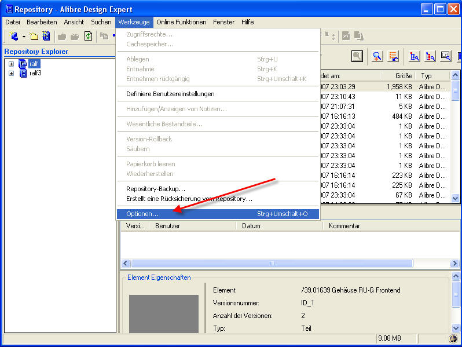Open the Online Funktionen menu
462x347 pixels.
(x=181, y=22)
